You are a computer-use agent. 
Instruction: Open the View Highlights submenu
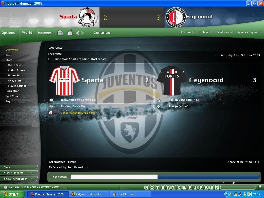tap(19, 172)
